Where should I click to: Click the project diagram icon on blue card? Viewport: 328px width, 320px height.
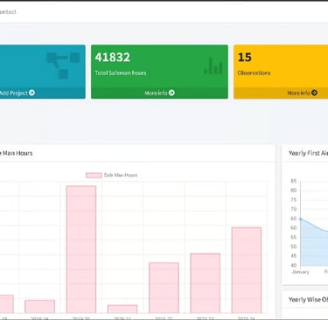[63, 66]
